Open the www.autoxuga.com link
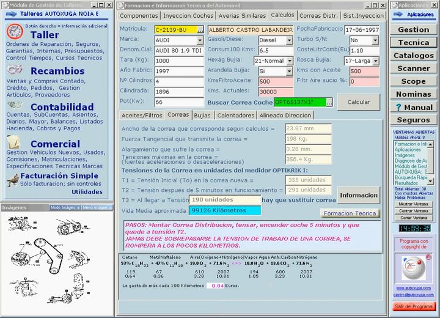440x318 pixels. pos(413,288)
